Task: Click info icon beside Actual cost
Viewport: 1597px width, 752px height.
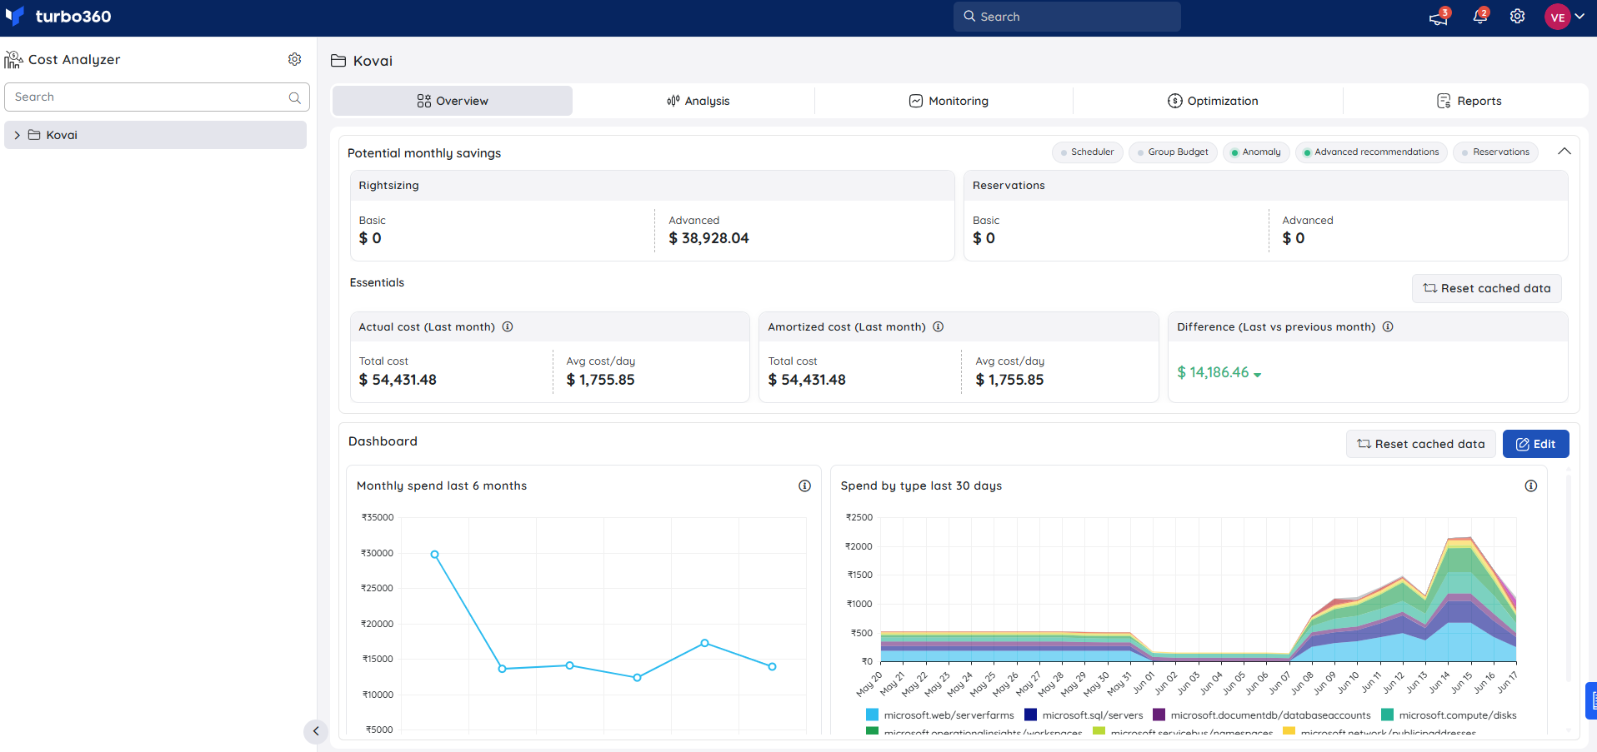Action: click(x=508, y=326)
